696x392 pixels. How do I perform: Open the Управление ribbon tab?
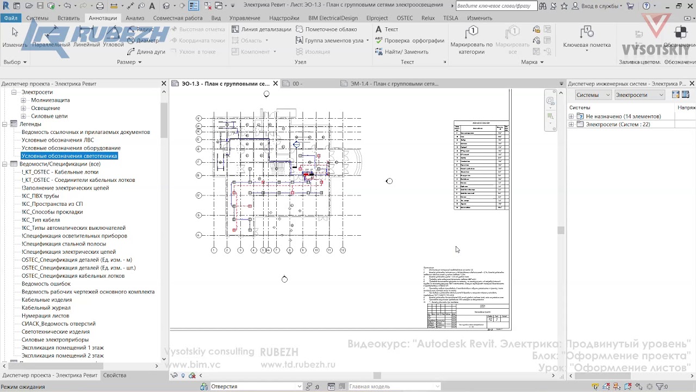click(245, 18)
